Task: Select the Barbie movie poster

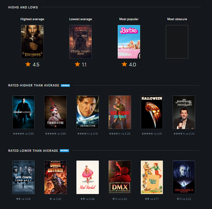Action: coord(129,42)
